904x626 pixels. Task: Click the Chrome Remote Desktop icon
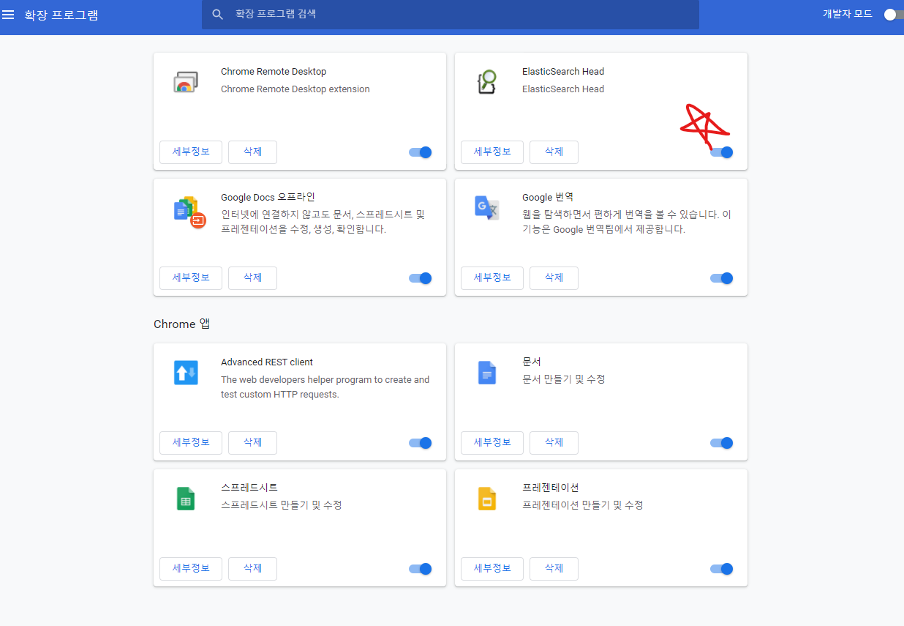186,82
